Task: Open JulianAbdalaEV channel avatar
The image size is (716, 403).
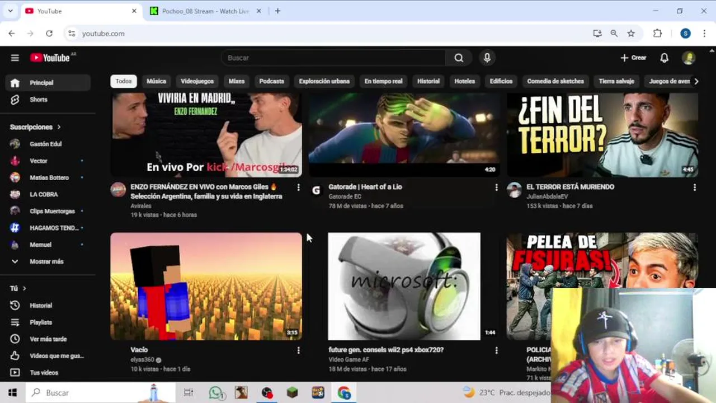Action: click(x=514, y=190)
